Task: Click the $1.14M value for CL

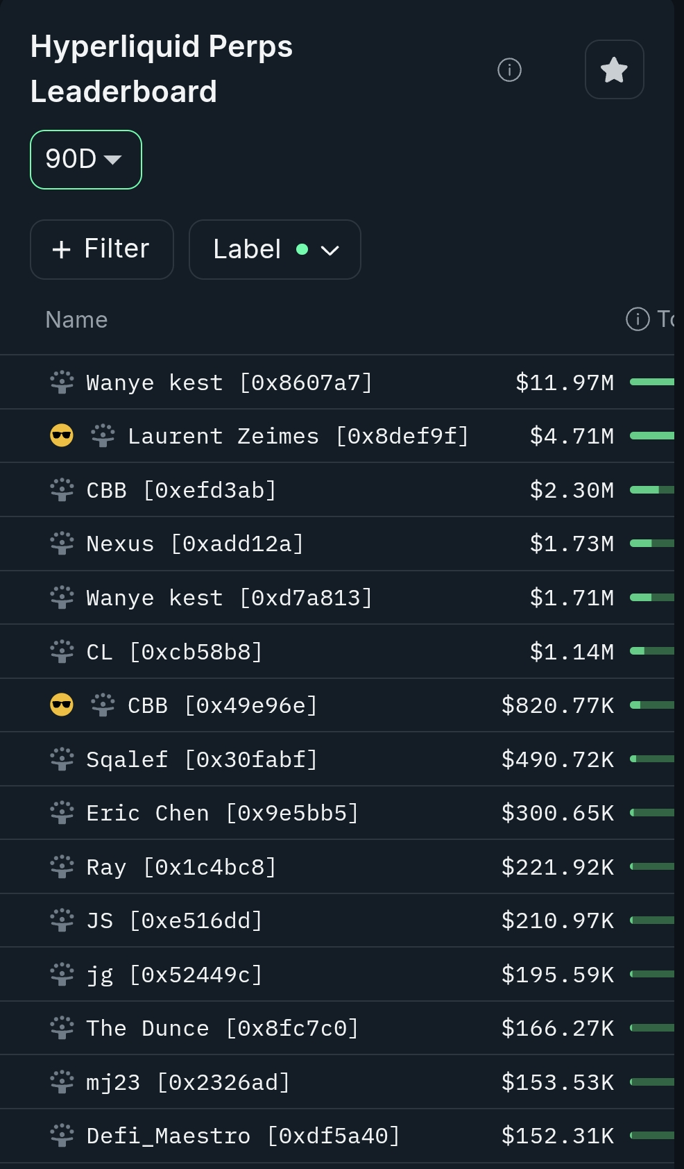Action: point(572,652)
